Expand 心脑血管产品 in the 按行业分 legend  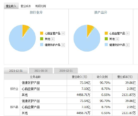tap(63, 33)
